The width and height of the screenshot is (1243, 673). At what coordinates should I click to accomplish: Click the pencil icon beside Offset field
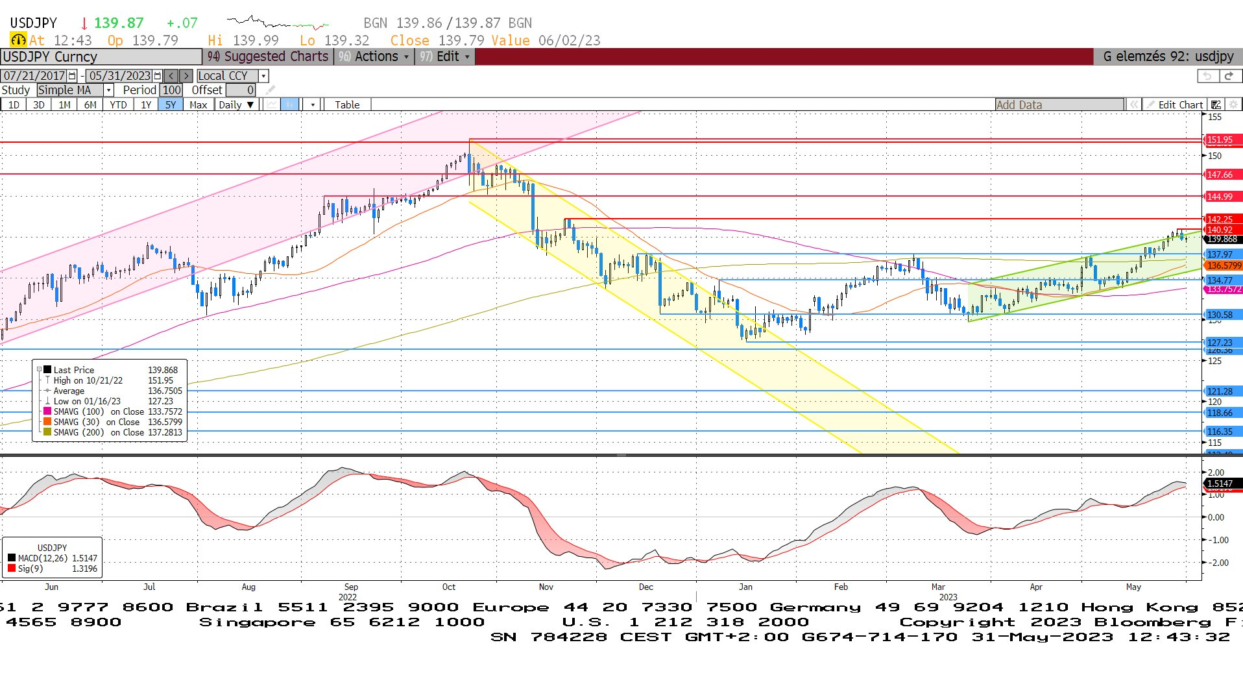271,90
